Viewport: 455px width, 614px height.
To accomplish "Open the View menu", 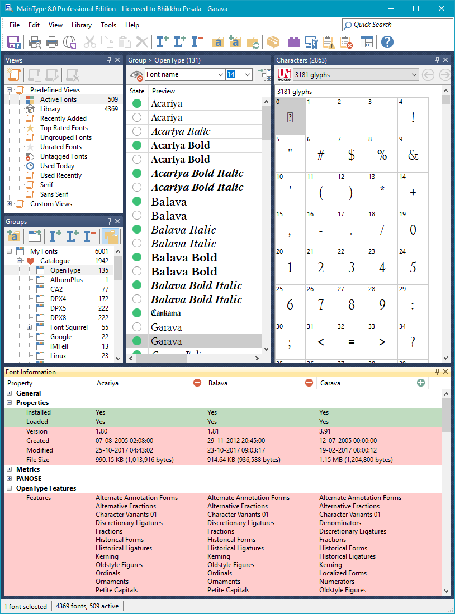I will pyautogui.click(x=55, y=25).
